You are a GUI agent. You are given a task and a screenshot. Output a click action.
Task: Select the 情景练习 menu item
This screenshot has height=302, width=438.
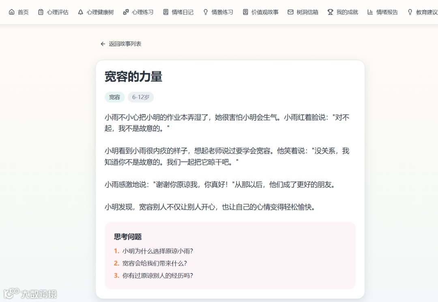(218, 12)
